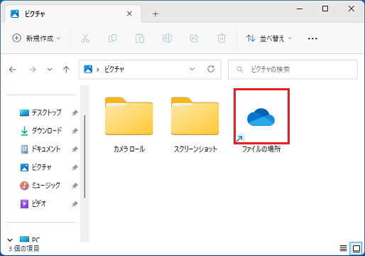365x256 pixels.
Task: Minimize the Explorer window
Action: [300, 9]
